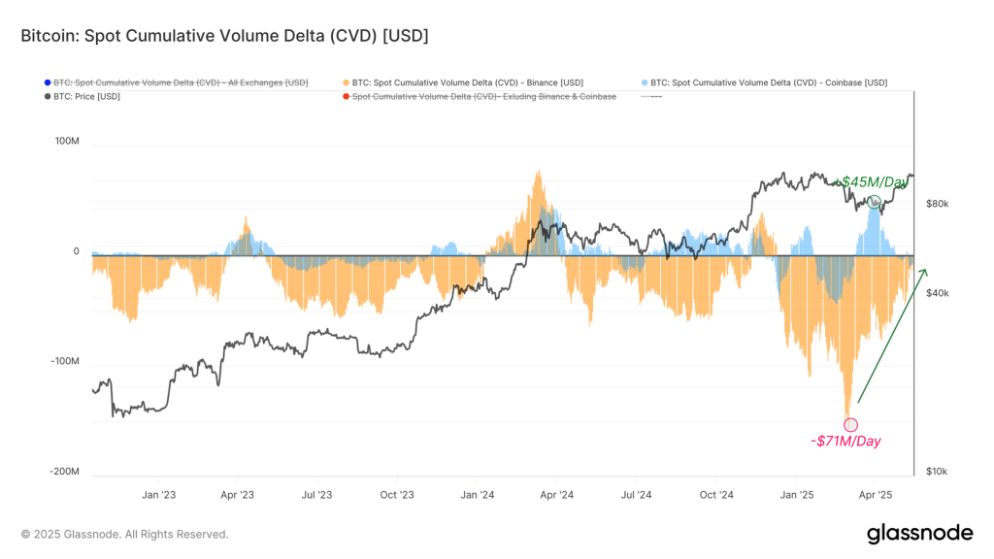
Task: Select the -$71M/Day annotation text
Action: (x=845, y=442)
